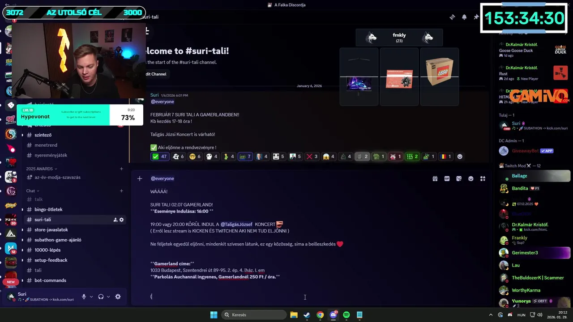
Task: Open Chrome from the taskbar
Action: click(x=320, y=315)
